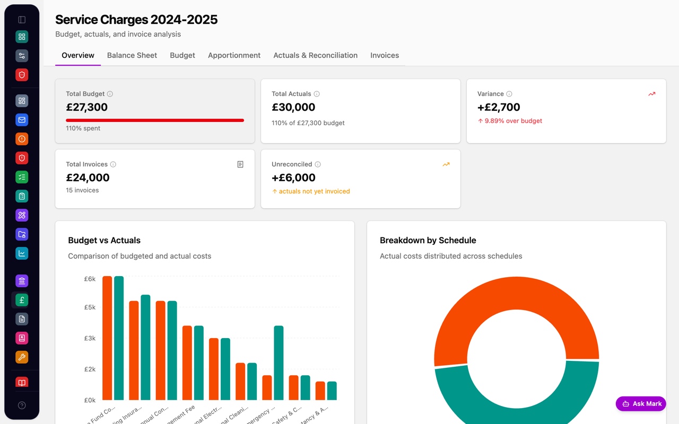Click the info icon beside Total Actuals
Image resolution: width=679 pixels, height=424 pixels.
pos(317,94)
